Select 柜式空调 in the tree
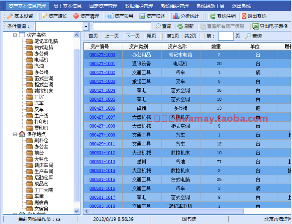 [x=44, y=84]
